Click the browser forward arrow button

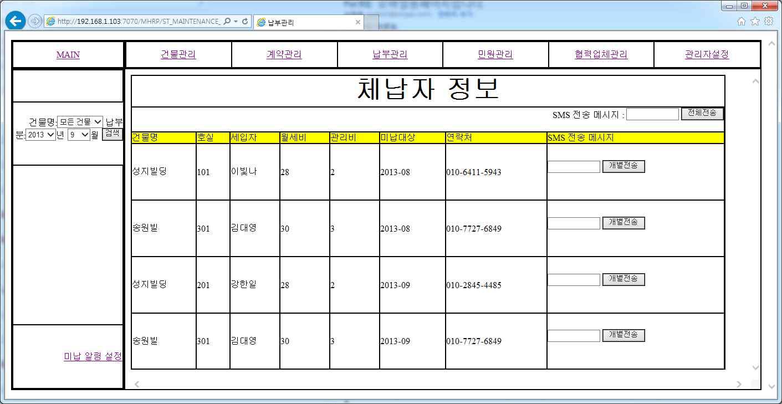pyautogui.click(x=35, y=22)
